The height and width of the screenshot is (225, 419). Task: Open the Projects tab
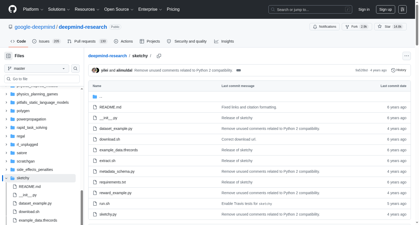[150, 41]
